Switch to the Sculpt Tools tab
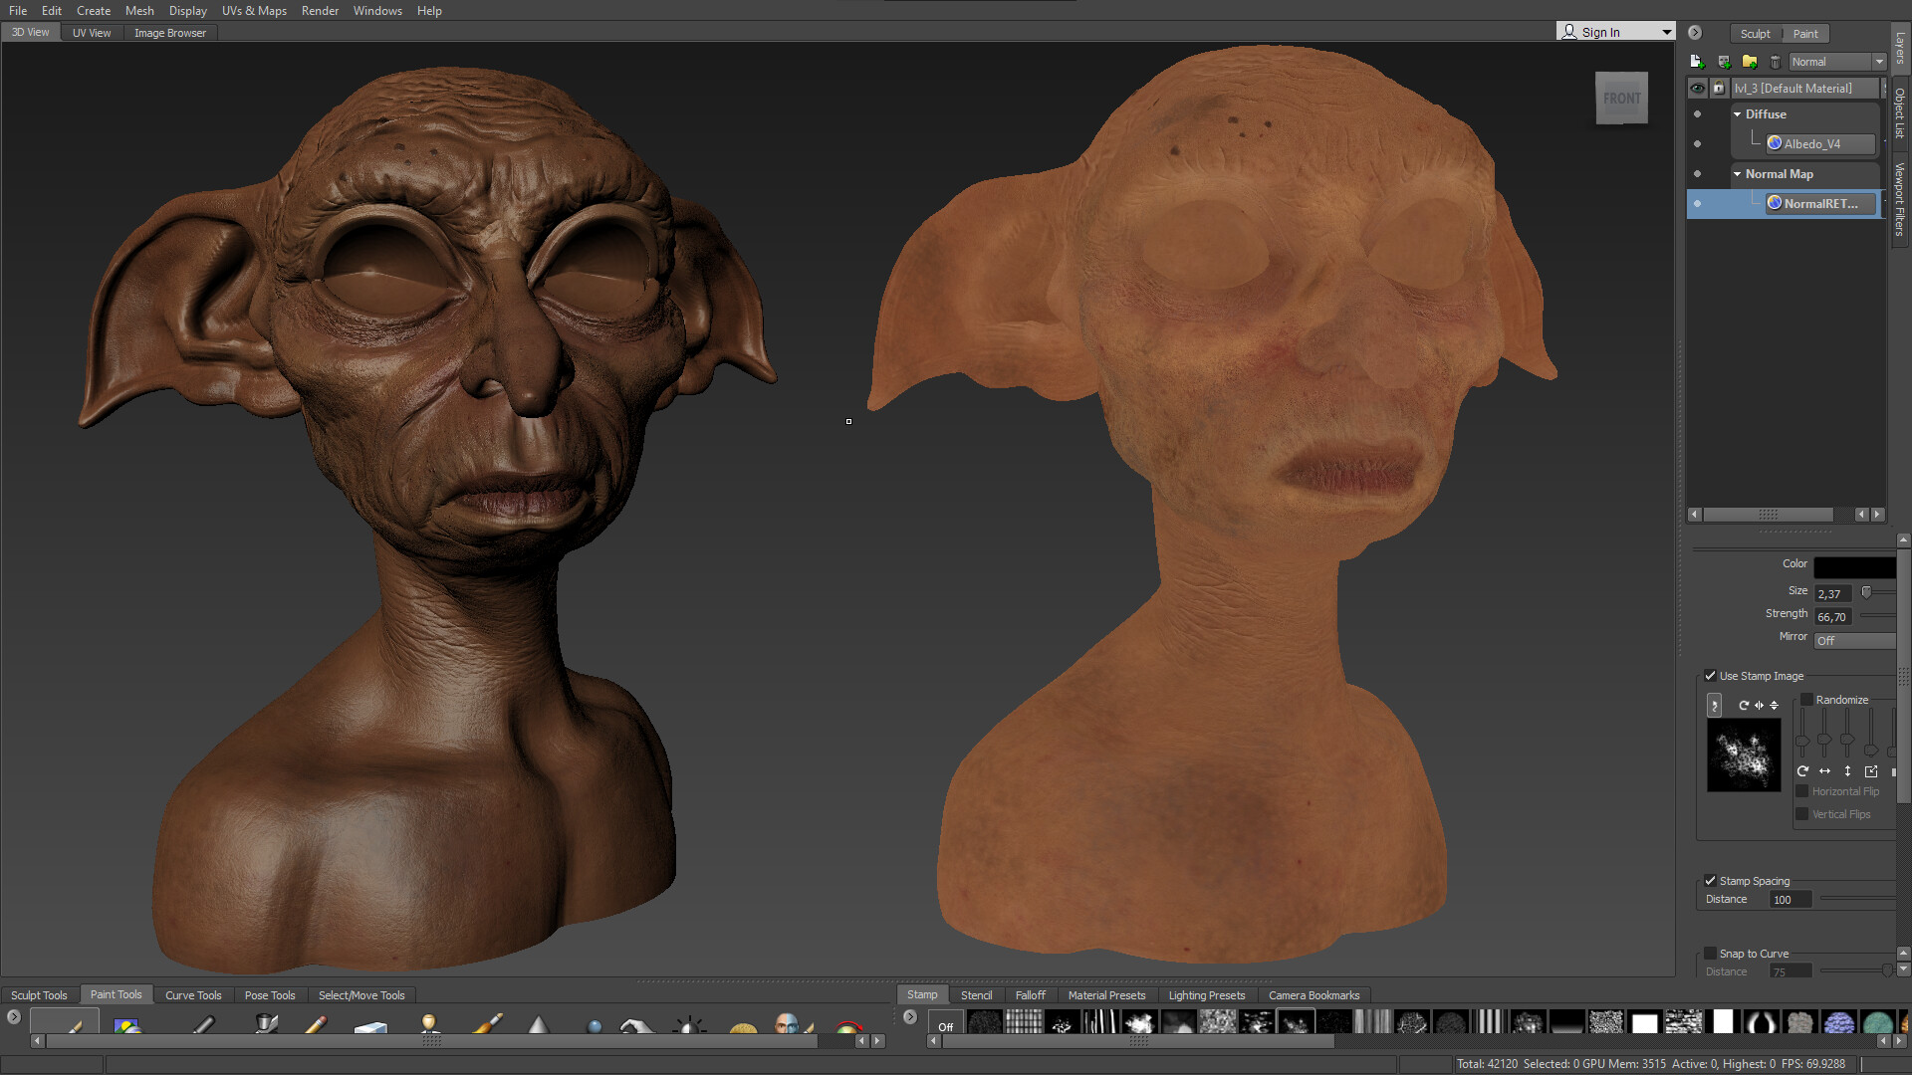 click(39, 994)
